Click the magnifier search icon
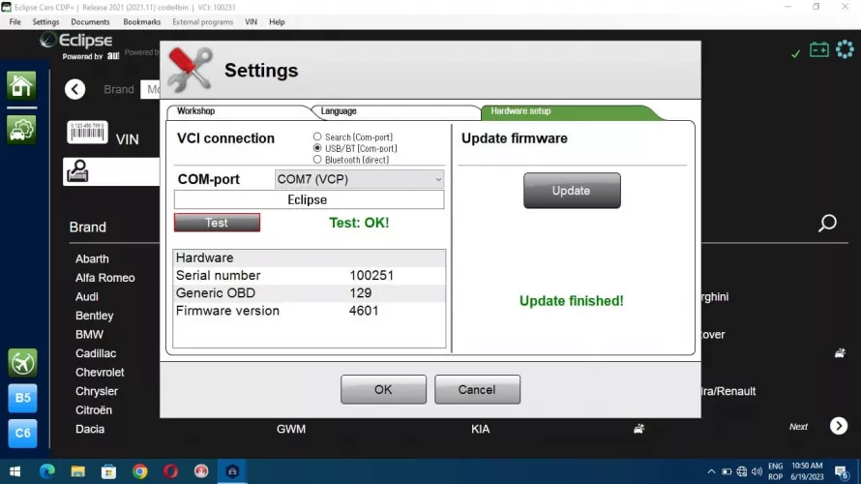This screenshot has width=861, height=484. tap(827, 224)
